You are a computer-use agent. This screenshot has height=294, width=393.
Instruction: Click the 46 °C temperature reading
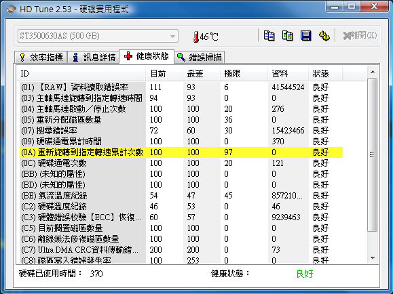(209, 37)
